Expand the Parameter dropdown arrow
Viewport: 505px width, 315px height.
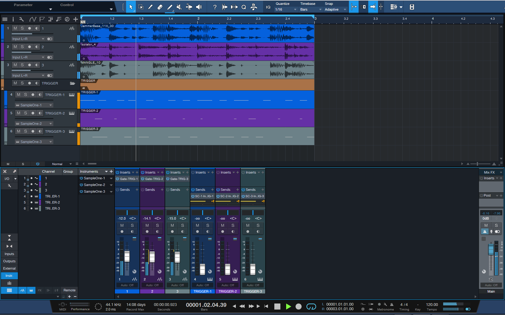[x=51, y=9]
